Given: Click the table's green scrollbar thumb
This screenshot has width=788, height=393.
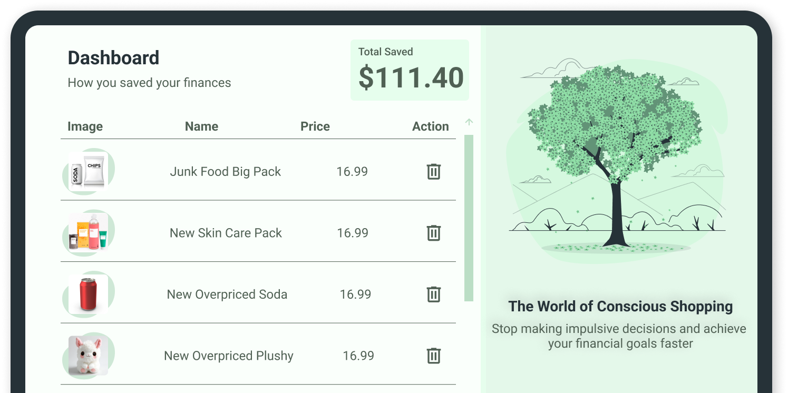Looking at the screenshot, I should pyautogui.click(x=469, y=218).
